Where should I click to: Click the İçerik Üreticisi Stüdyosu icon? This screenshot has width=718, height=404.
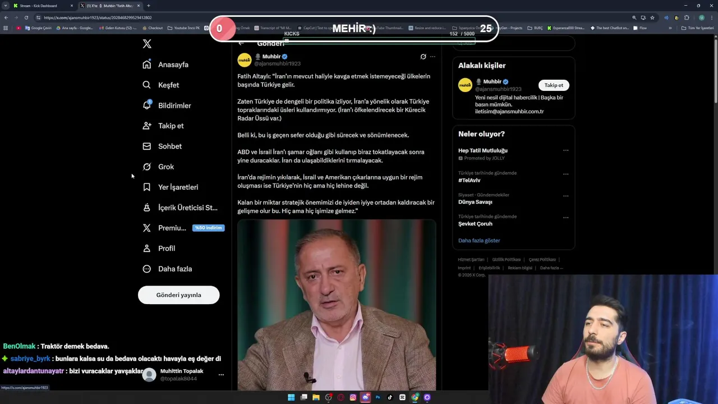click(x=147, y=208)
